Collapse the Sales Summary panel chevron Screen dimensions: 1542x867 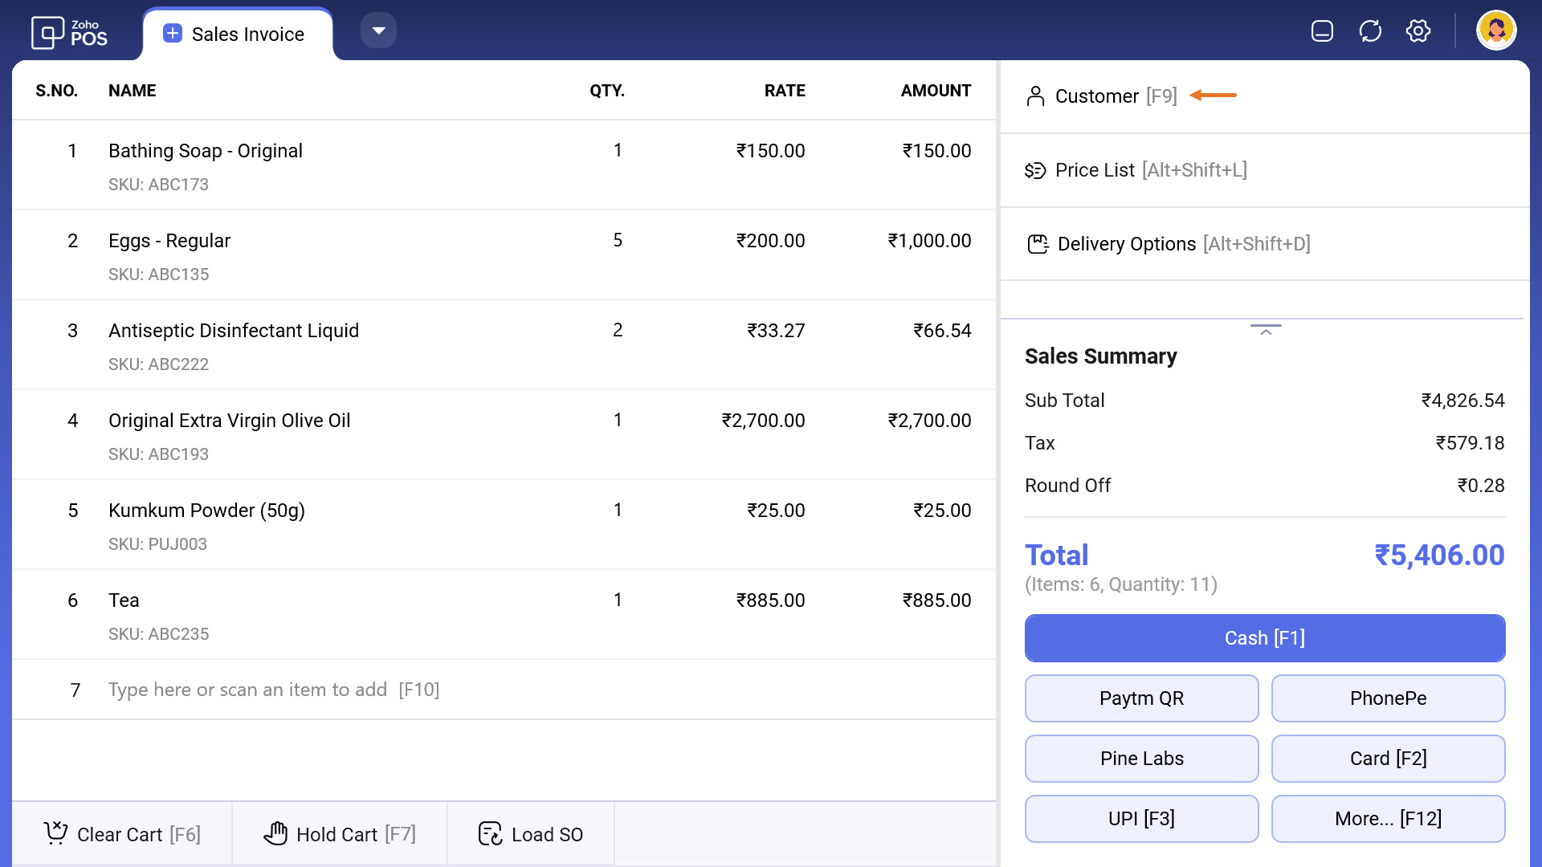pyautogui.click(x=1266, y=330)
